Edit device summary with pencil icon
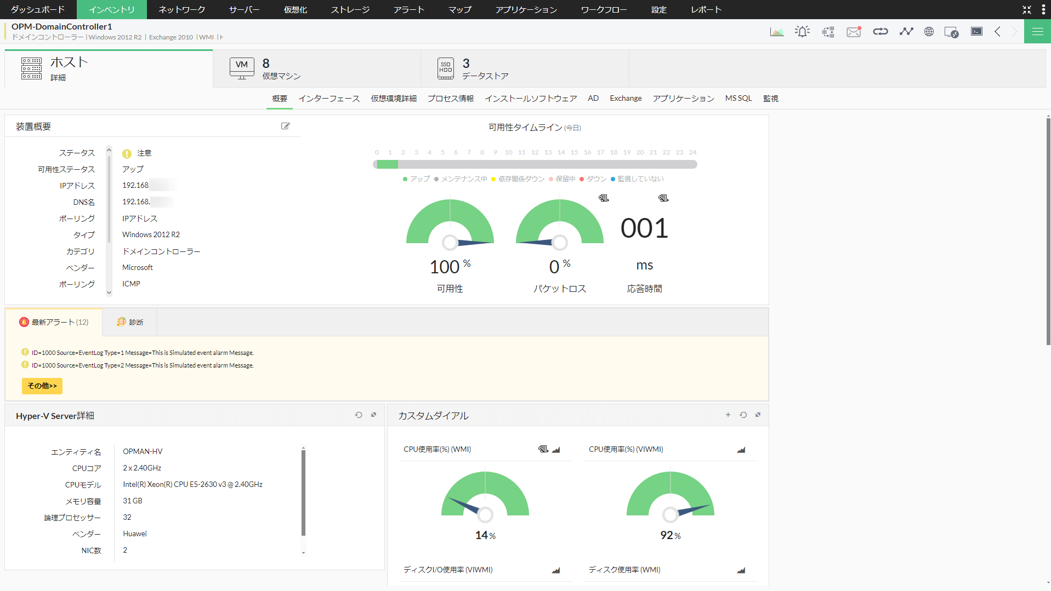This screenshot has width=1051, height=591. [285, 126]
